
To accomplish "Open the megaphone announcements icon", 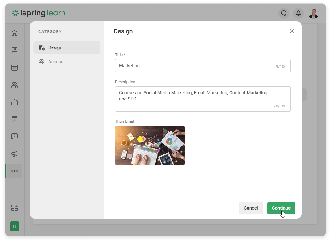I will (14, 154).
